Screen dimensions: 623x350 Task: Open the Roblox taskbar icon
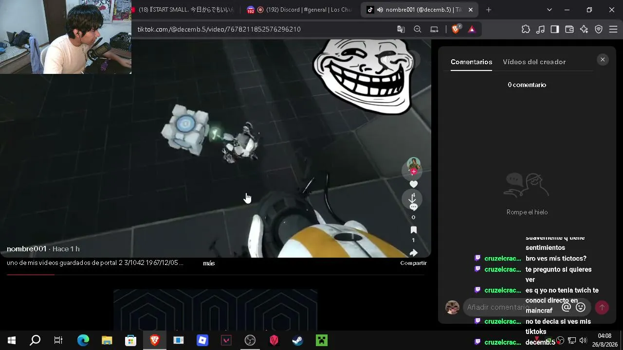pos(202,340)
